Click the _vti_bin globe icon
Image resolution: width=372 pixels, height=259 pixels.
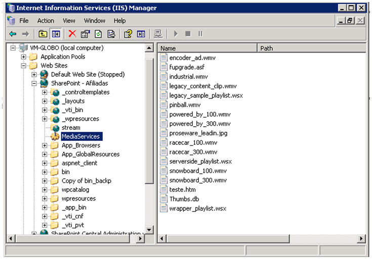tap(55, 110)
